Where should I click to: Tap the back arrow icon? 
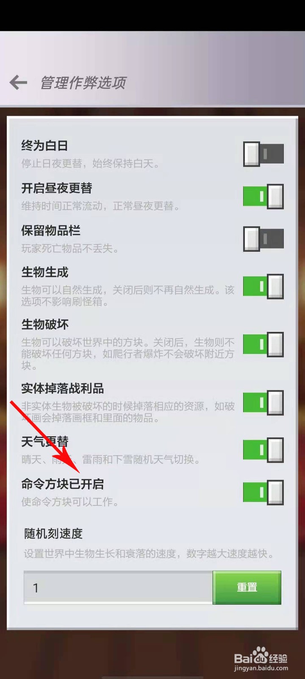(x=18, y=82)
